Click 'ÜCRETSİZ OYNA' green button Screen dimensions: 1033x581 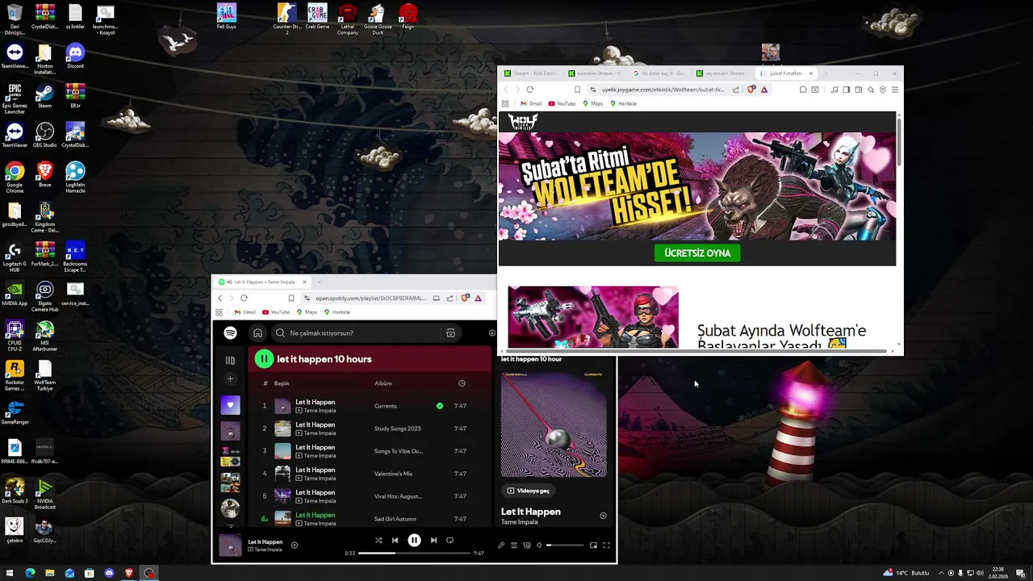(x=697, y=253)
